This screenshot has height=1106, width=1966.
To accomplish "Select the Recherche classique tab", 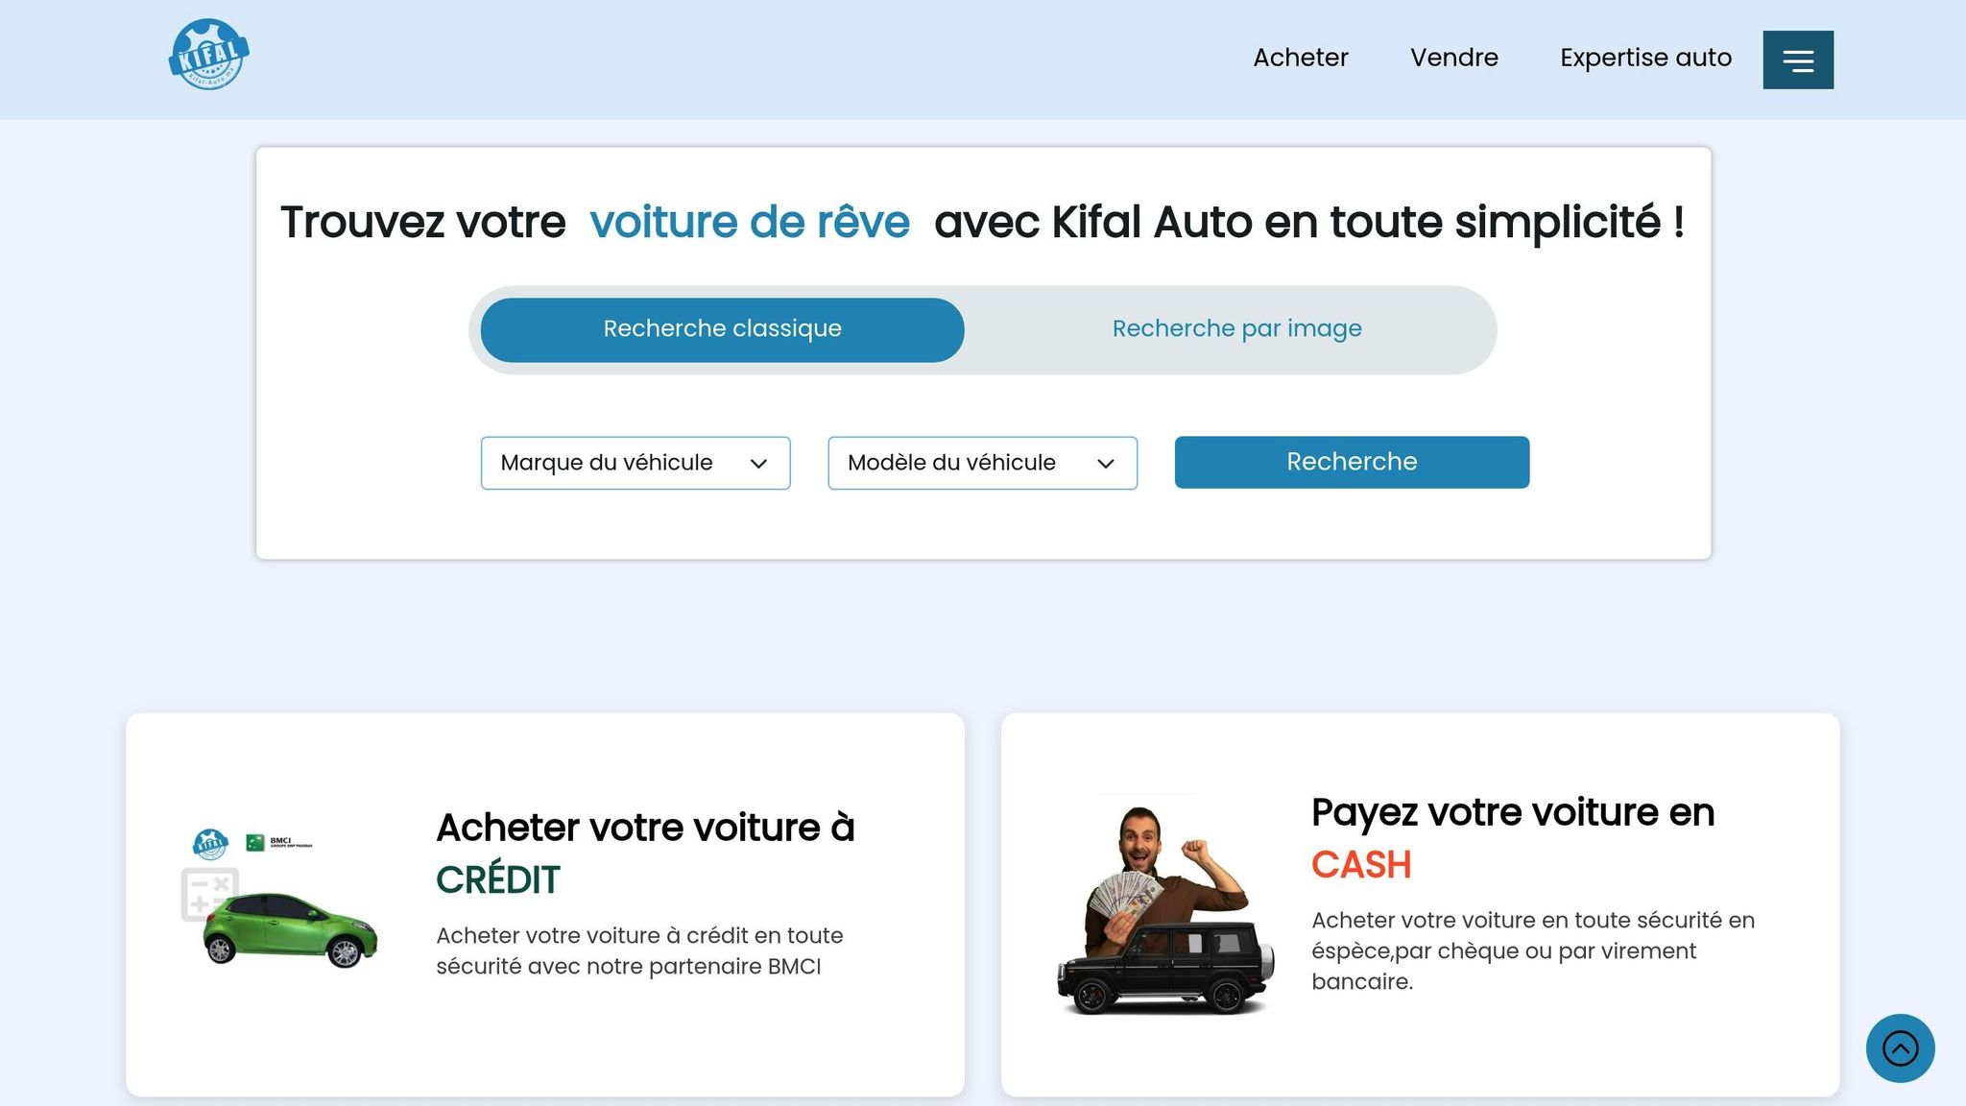I will pyautogui.click(x=722, y=328).
